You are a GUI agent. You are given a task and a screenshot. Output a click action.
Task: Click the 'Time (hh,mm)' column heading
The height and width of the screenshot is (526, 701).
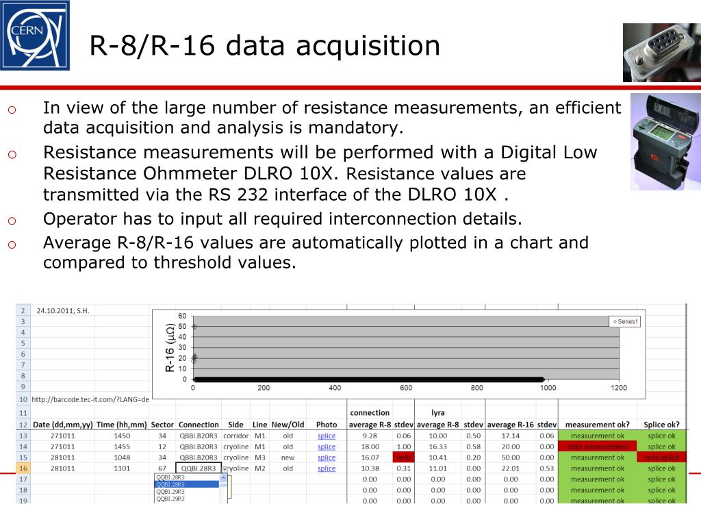point(122,425)
